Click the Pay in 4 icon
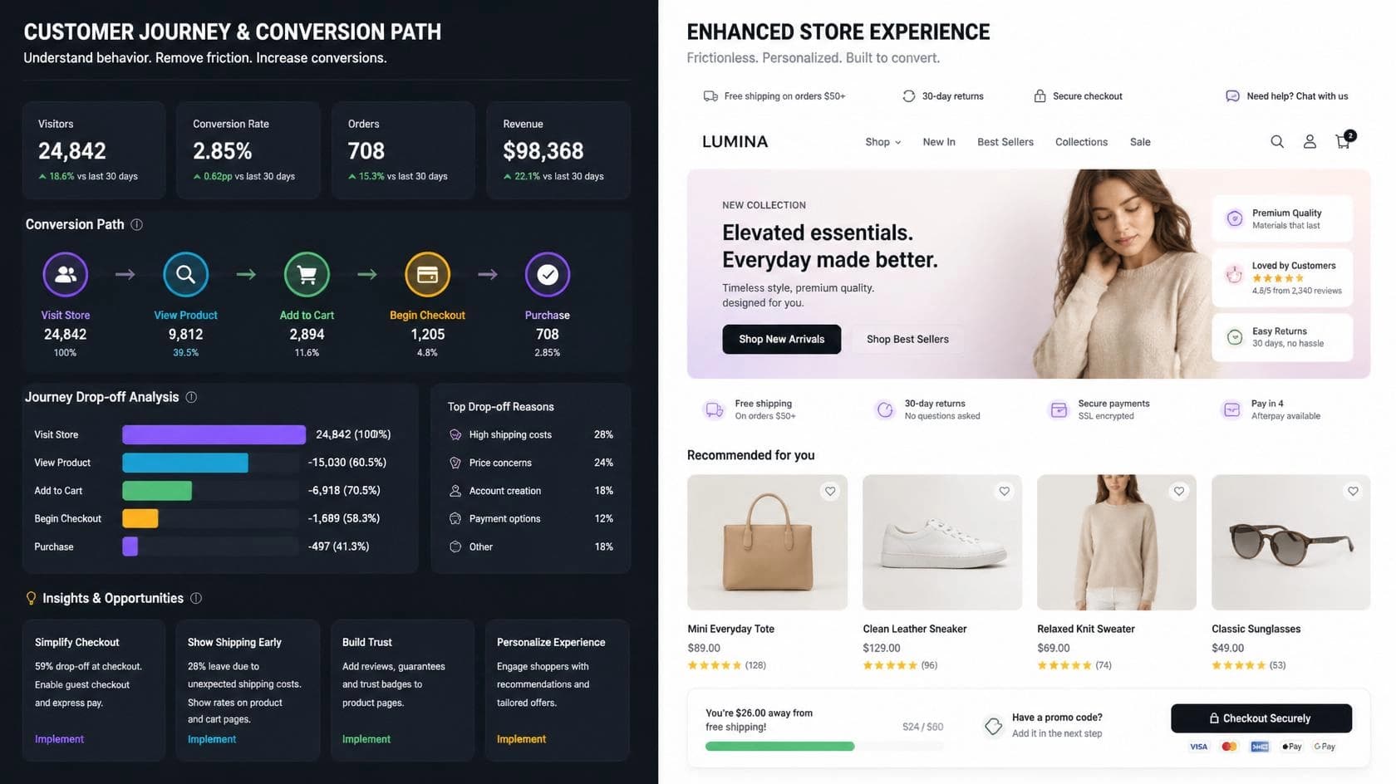 point(1231,409)
